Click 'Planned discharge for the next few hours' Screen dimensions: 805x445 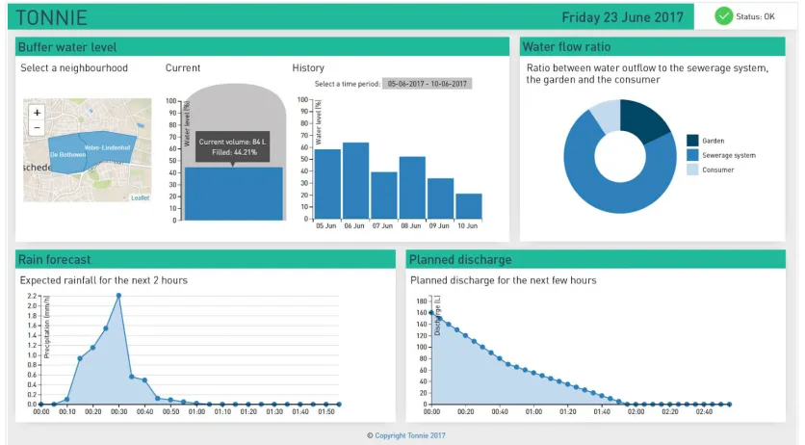[x=503, y=280]
